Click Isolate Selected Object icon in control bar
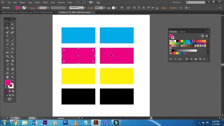The width and height of the screenshot is (224, 126). click(x=181, y=8)
